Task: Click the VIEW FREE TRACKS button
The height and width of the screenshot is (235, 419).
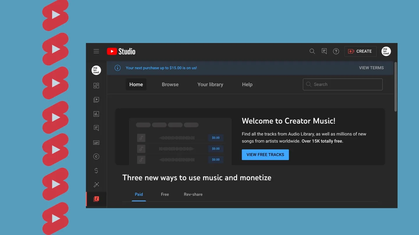Action: point(265,155)
